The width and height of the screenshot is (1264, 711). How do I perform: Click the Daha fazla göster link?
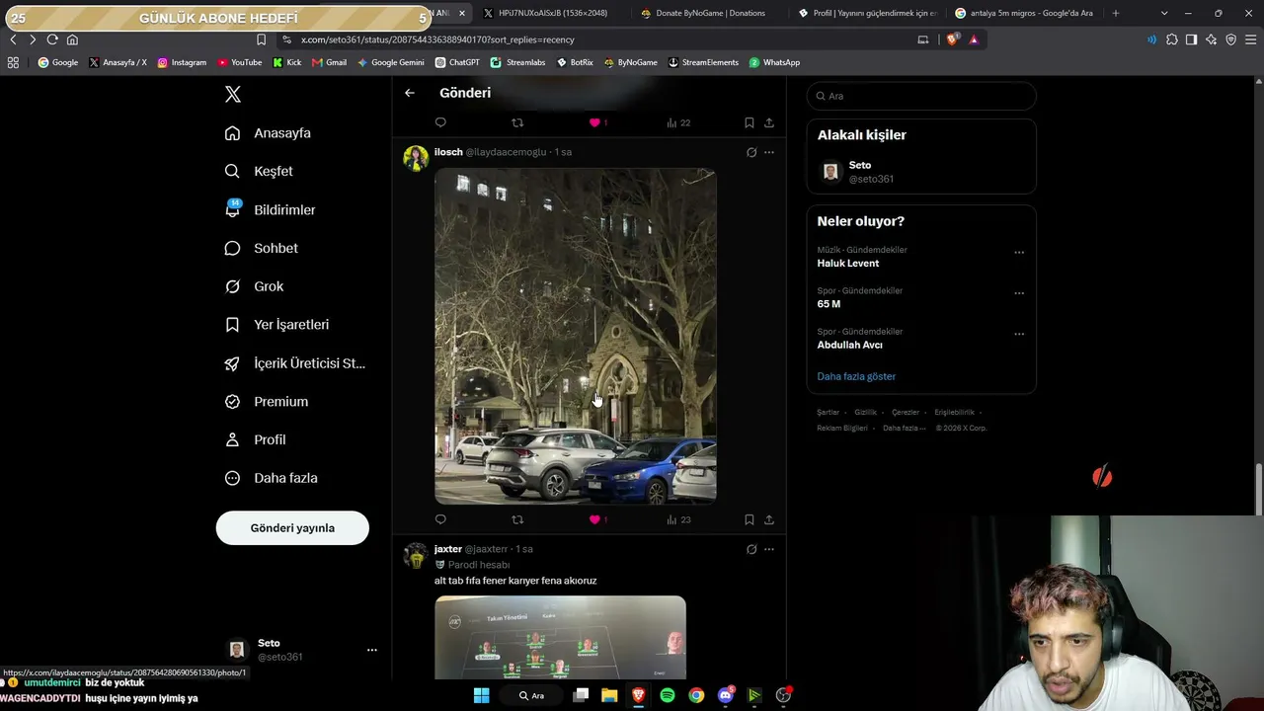tap(856, 376)
